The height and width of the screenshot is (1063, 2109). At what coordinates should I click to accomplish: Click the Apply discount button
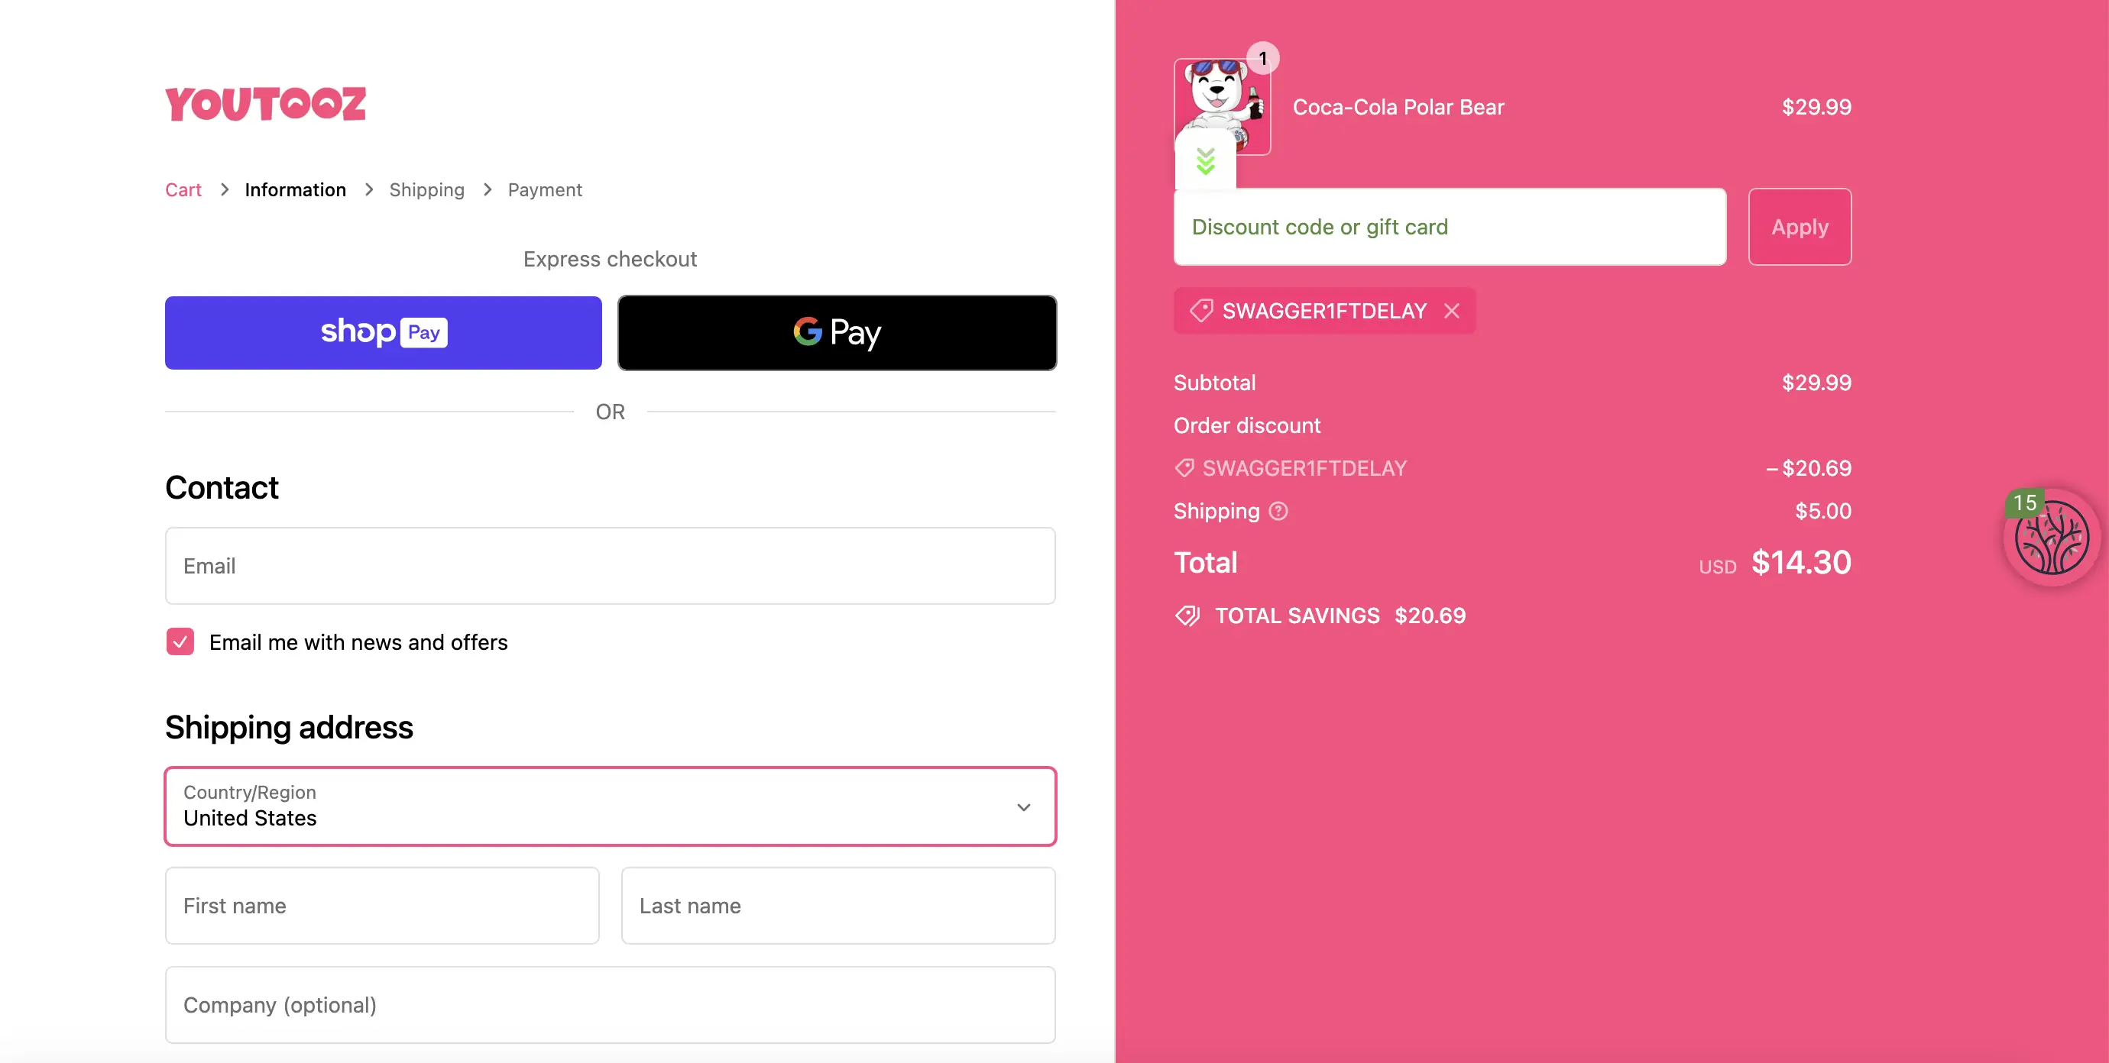point(1800,227)
